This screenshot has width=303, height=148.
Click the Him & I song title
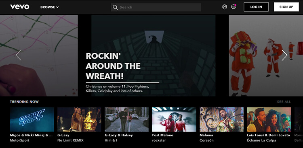click(111, 140)
